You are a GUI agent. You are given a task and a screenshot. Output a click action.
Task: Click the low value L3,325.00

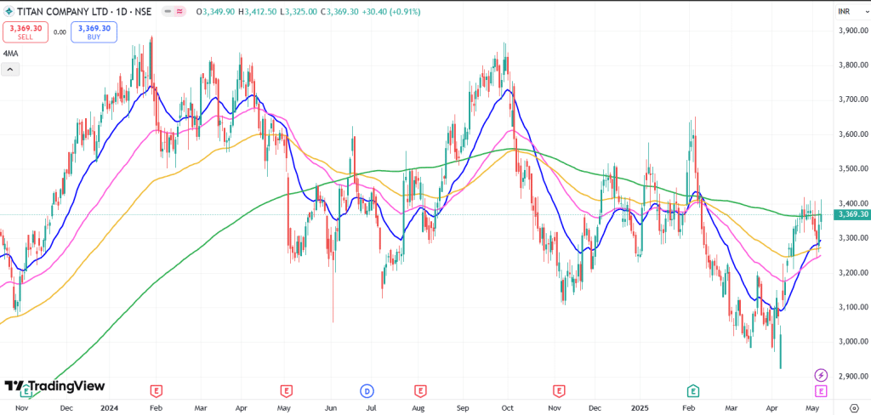(x=297, y=12)
